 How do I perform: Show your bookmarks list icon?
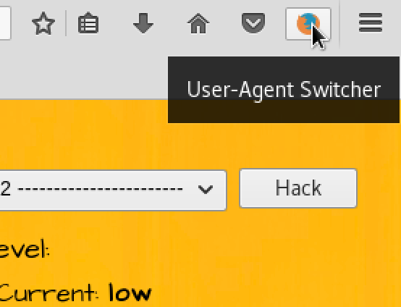pos(88,23)
